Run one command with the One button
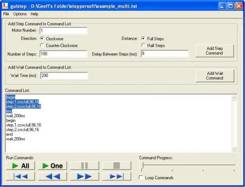Viewport: 245px width, 187px height. click(53, 166)
